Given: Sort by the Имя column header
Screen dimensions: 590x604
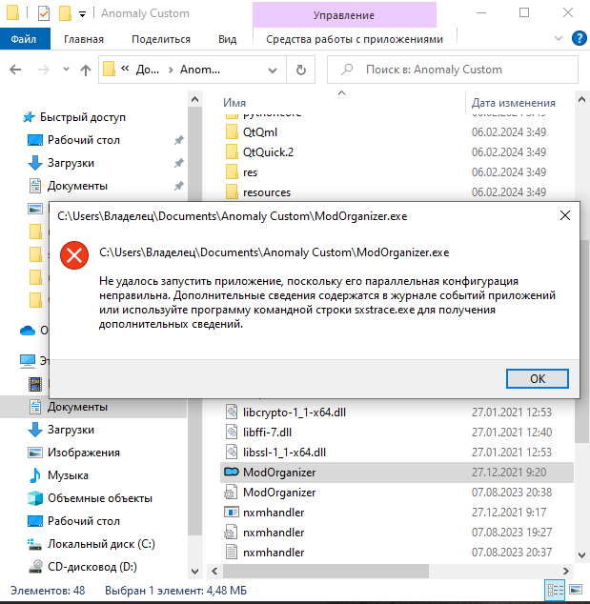Looking at the screenshot, I should click(234, 103).
